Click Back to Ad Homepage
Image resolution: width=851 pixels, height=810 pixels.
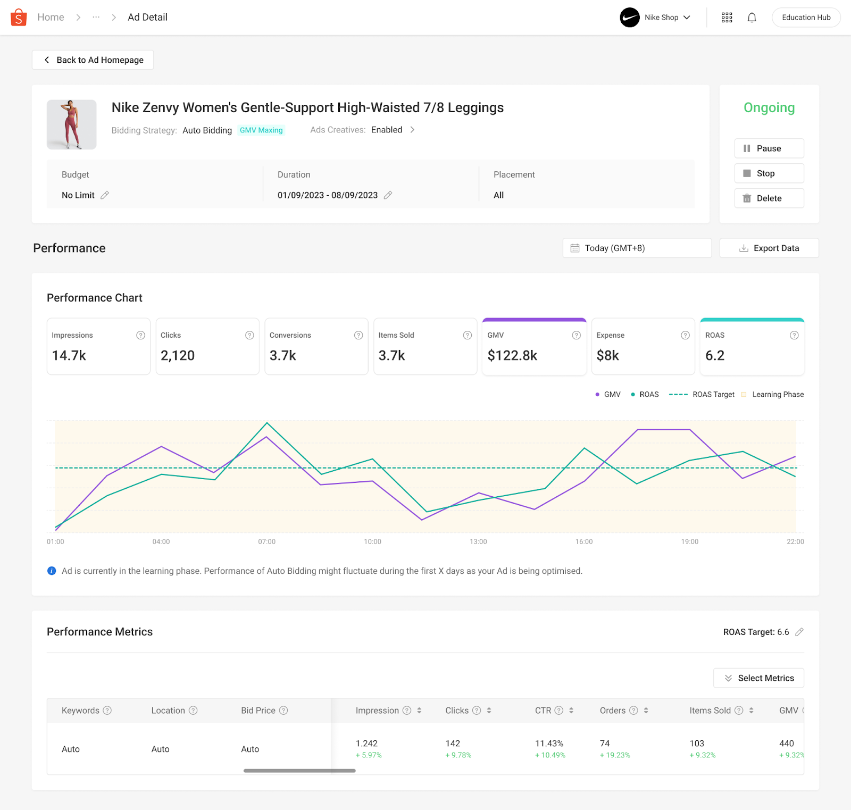tap(93, 60)
